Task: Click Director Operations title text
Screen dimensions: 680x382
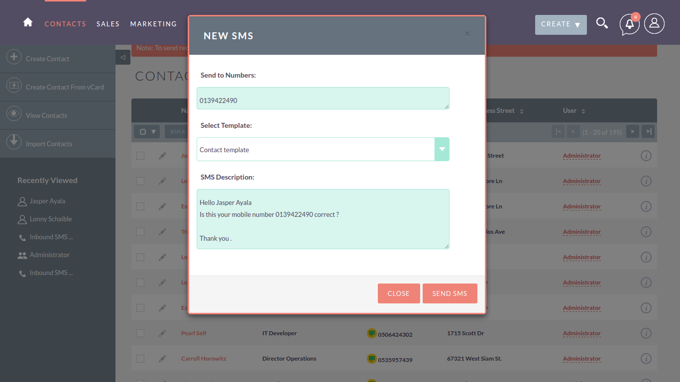Action: pos(289,359)
